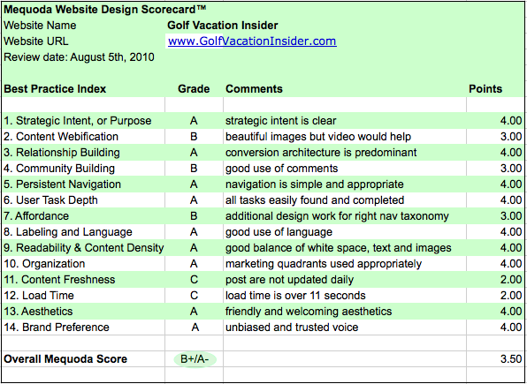This screenshot has width=527, height=384.
Task: Click the highlighted 'B+/A-' overall grade
Action: click(x=195, y=359)
